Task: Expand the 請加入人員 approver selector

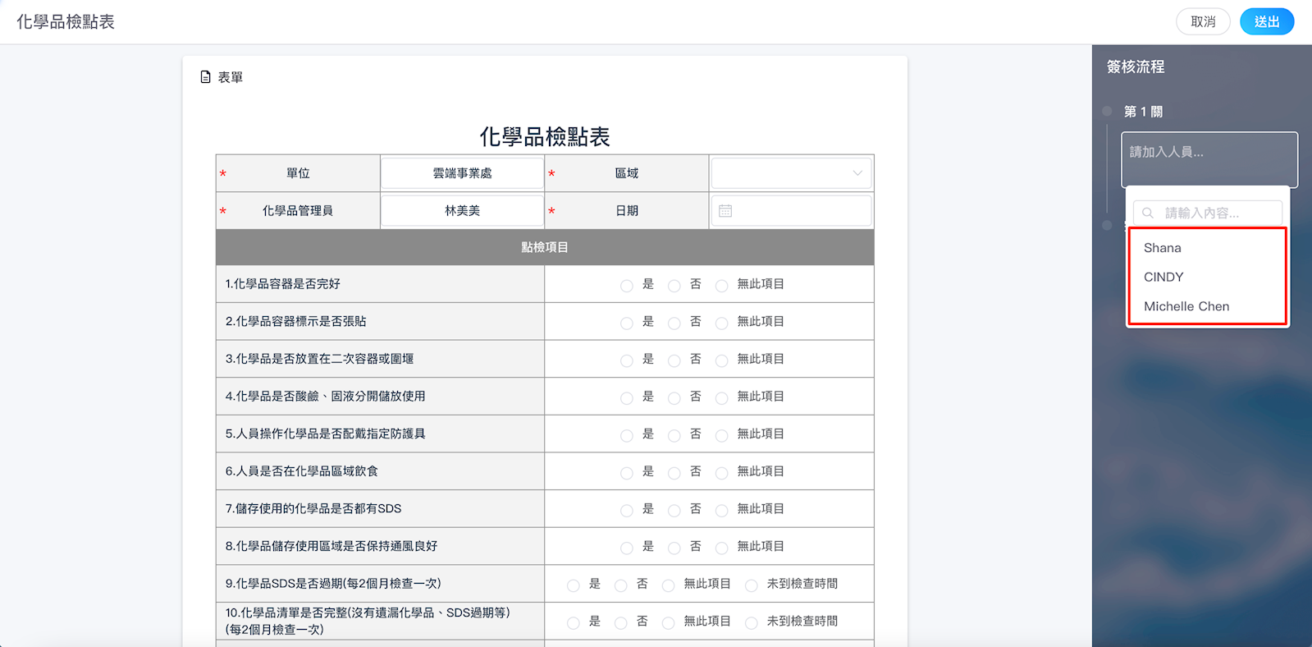Action: (1209, 159)
